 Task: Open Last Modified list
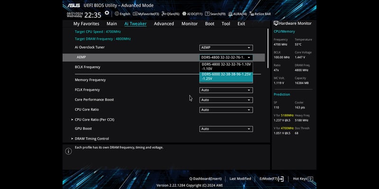[x=240, y=179]
